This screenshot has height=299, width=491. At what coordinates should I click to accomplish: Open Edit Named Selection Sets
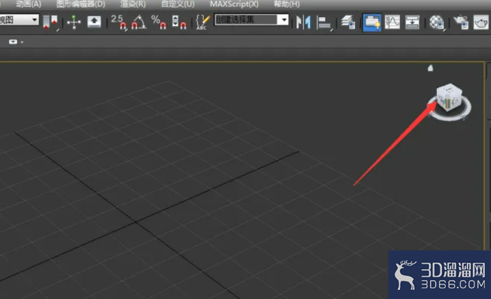(202, 23)
